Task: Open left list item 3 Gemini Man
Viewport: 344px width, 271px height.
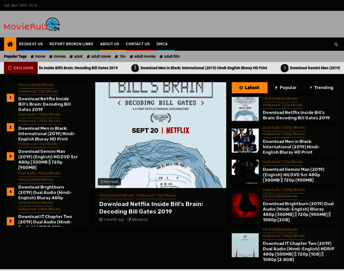Action: point(48,159)
